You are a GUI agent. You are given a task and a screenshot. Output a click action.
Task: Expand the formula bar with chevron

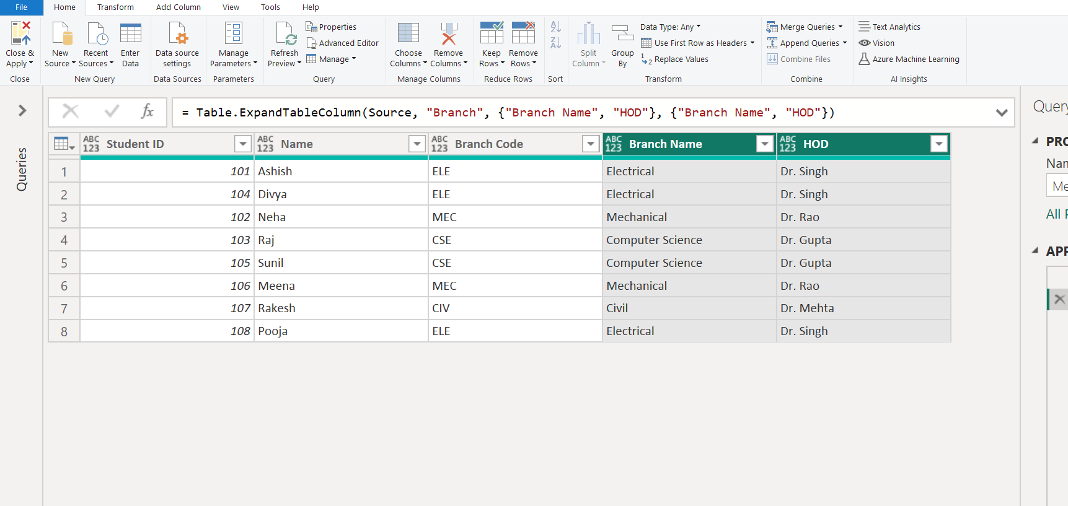[x=1001, y=113]
